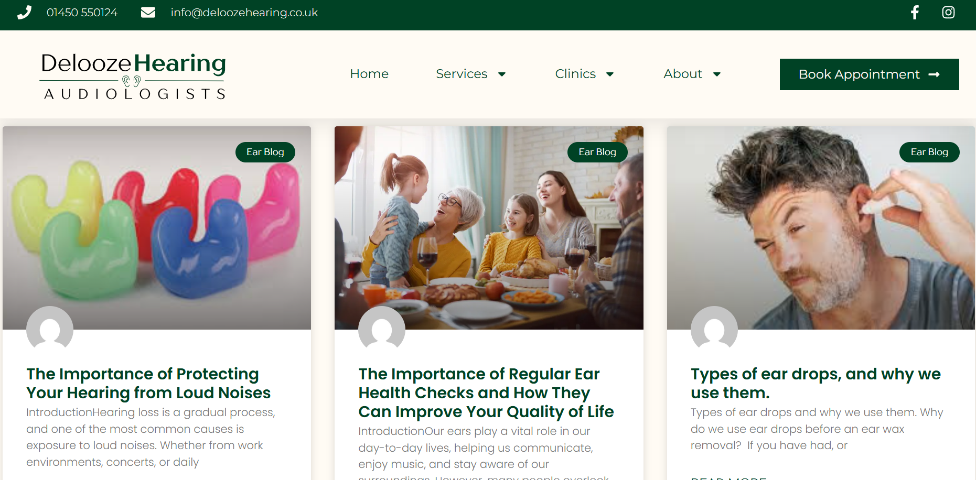Open article about protecting hearing from loud noises
The image size is (976, 480).
click(148, 383)
